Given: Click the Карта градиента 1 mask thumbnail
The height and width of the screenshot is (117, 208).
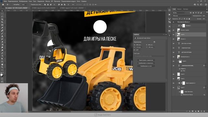Looking at the screenshot, I should click(x=184, y=83).
